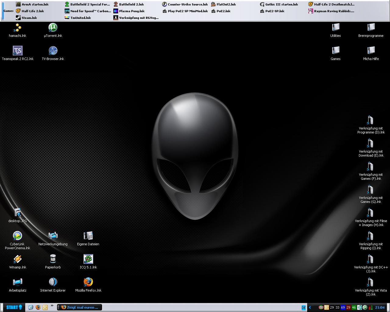
Task: Expand hidden Quick Launch items chevron
Action: pos(52,306)
